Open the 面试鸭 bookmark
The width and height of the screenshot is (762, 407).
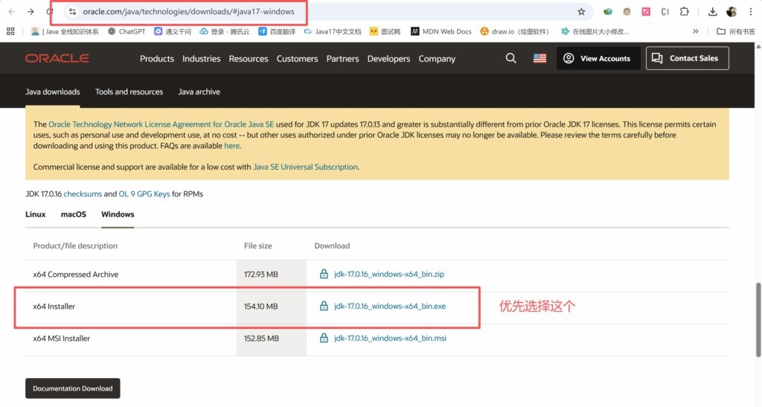(x=385, y=31)
